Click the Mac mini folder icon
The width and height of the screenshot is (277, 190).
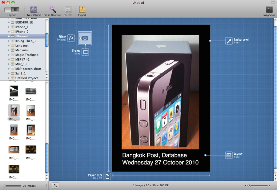click(x=13, y=50)
